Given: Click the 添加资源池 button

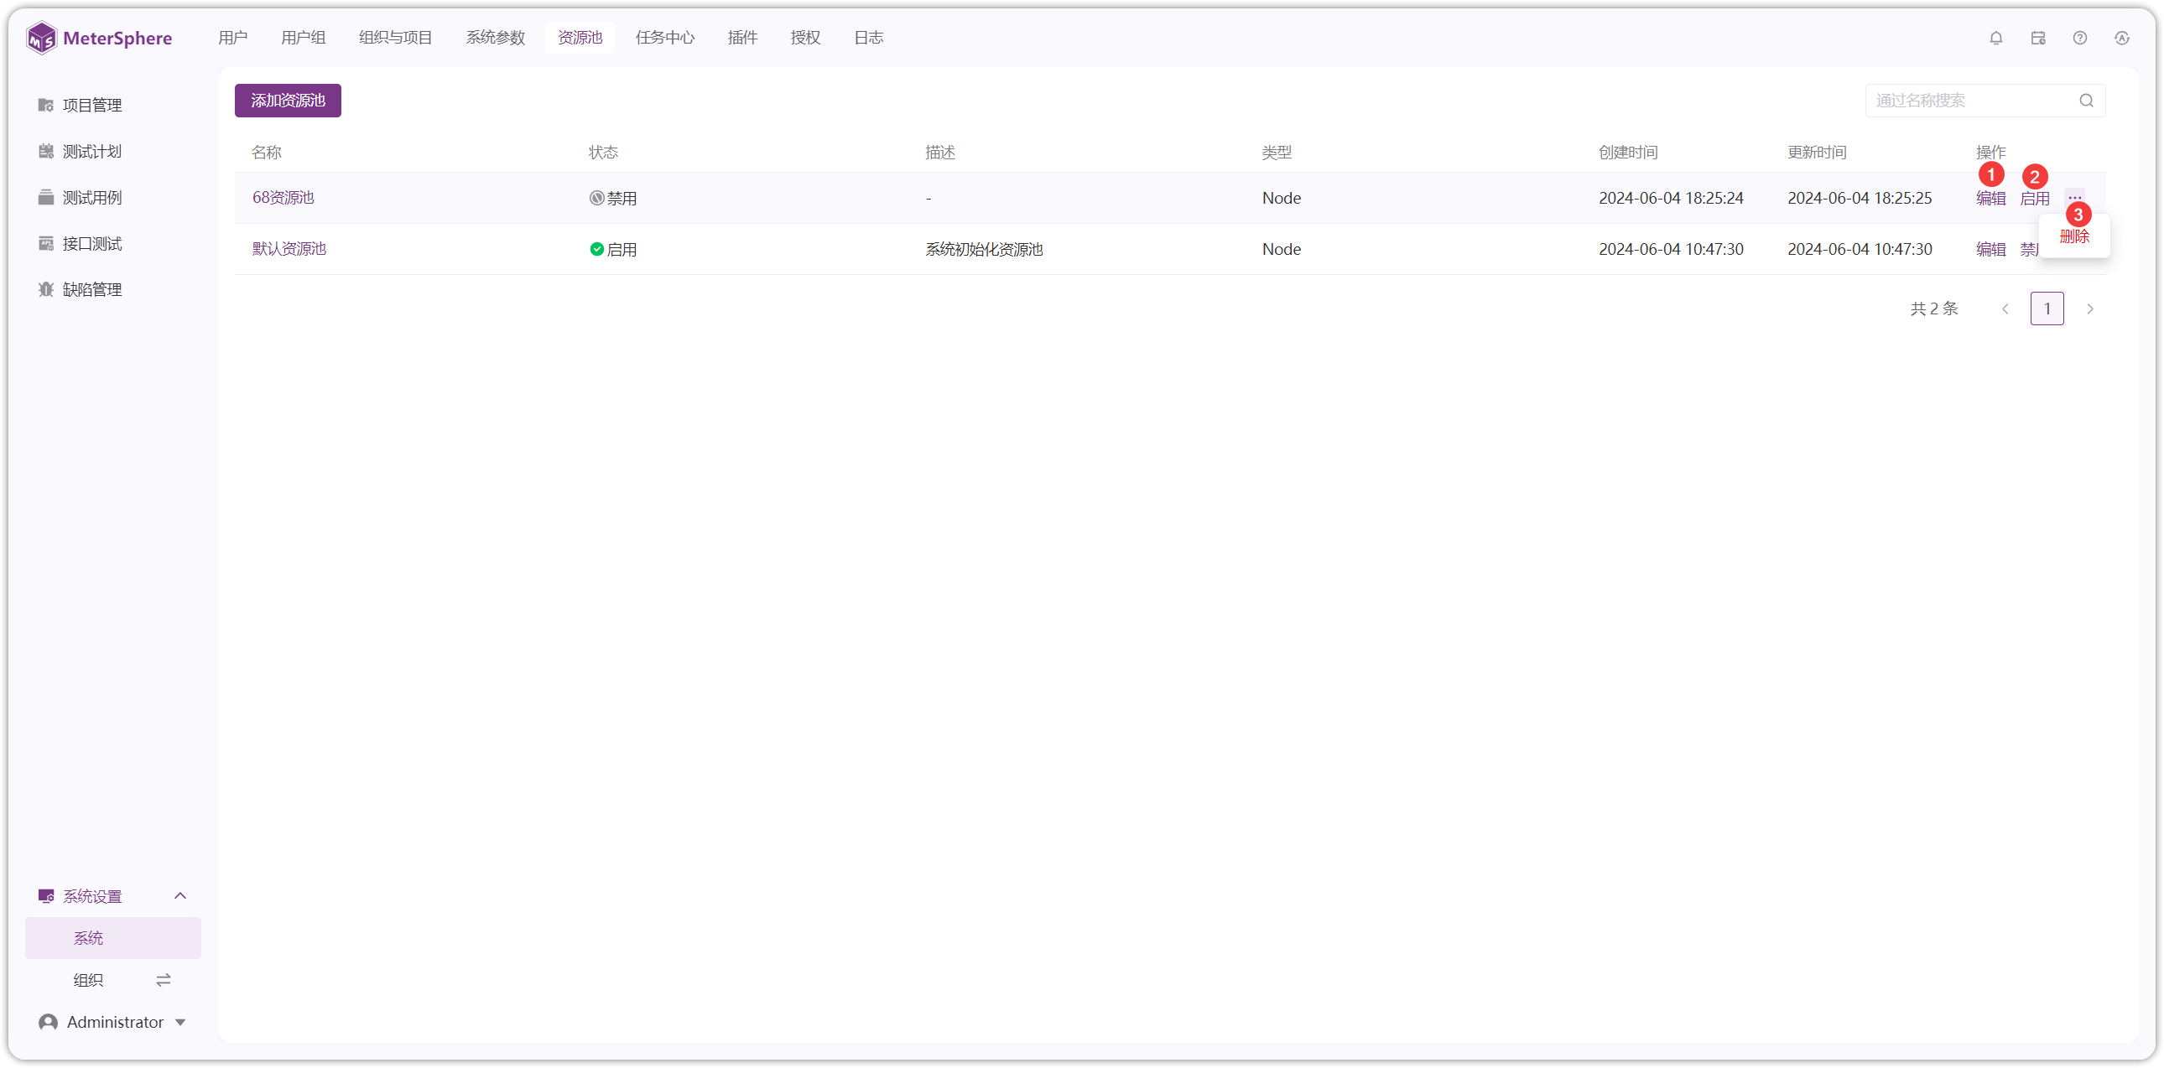Looking at the screenshot, I should click(x=289, y=101).
